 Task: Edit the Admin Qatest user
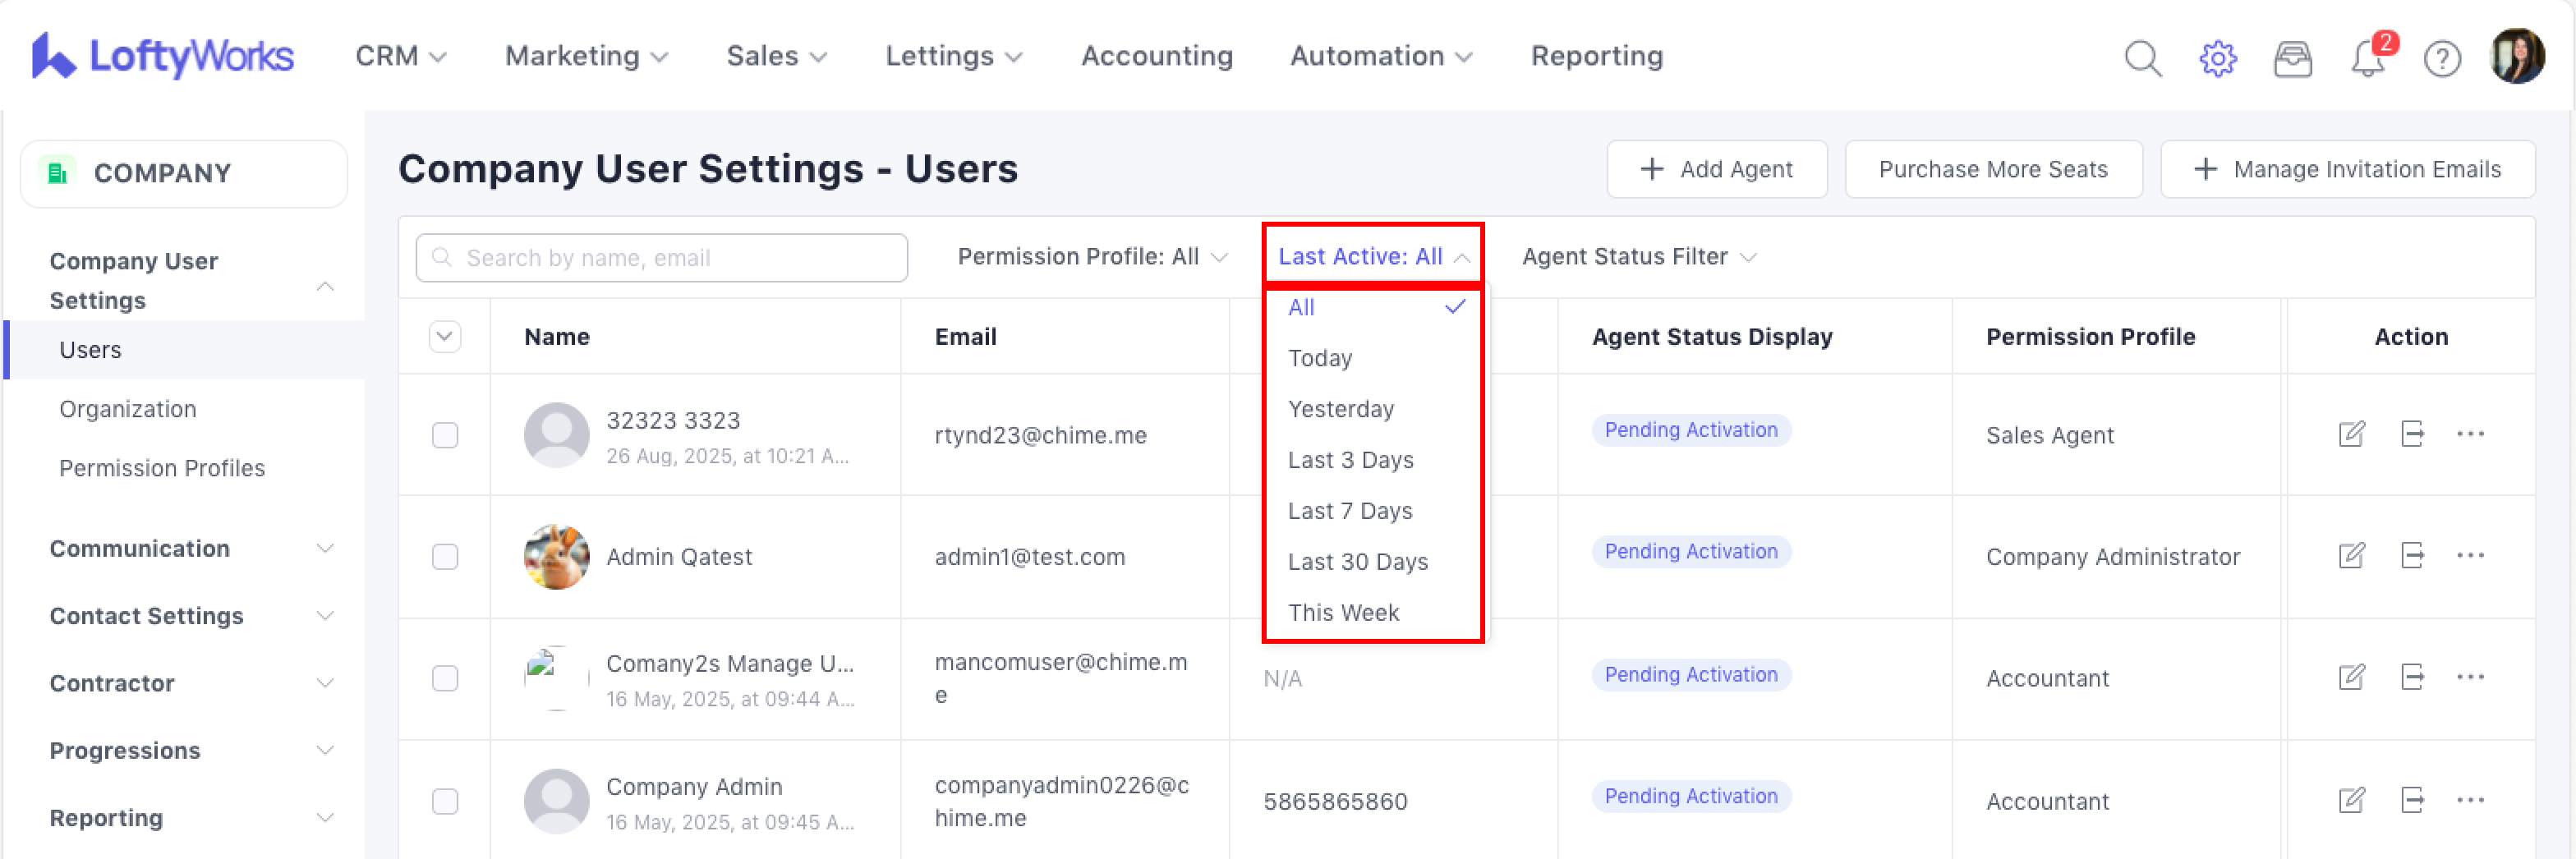pyautogui.click(x=2351, y=555)
